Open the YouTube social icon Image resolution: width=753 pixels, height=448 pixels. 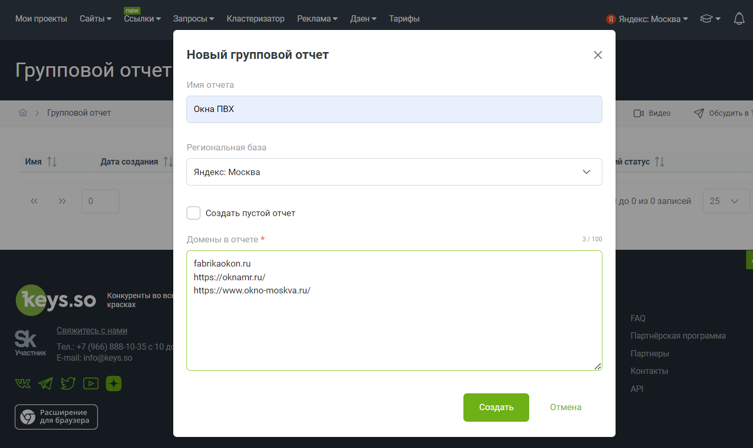click(x=91, y=384)
